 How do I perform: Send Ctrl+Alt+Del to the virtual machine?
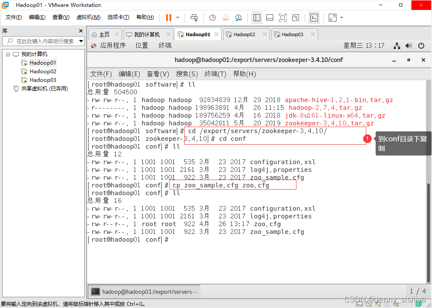[194, 18]
